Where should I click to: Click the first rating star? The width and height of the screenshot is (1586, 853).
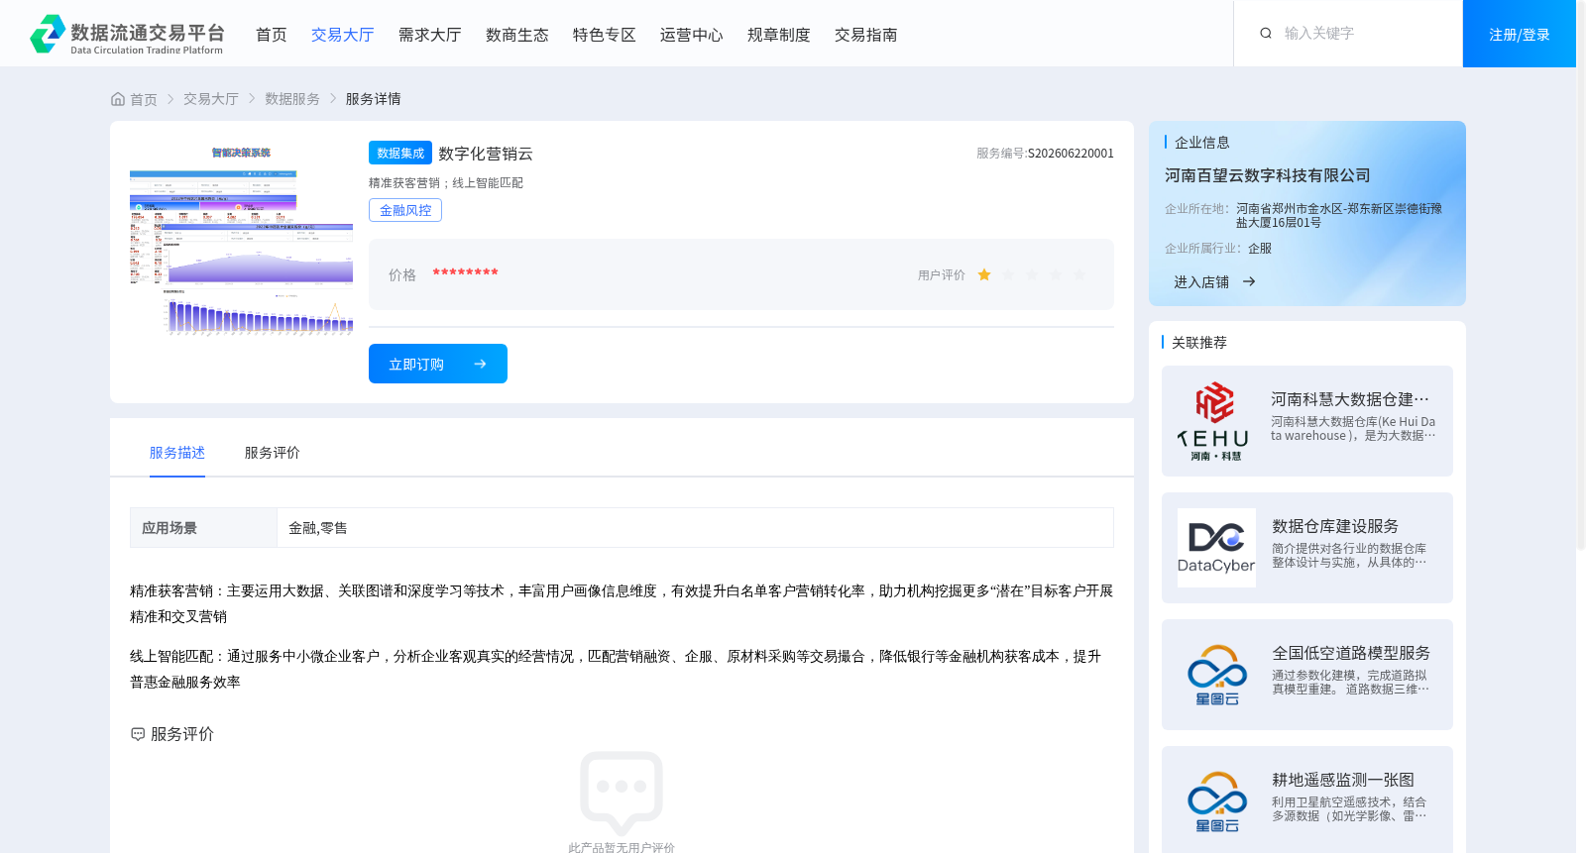click(984, 275)
